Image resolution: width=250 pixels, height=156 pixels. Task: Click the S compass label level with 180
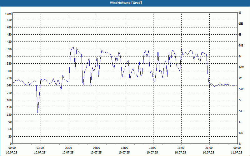click(x=240, y=100)
